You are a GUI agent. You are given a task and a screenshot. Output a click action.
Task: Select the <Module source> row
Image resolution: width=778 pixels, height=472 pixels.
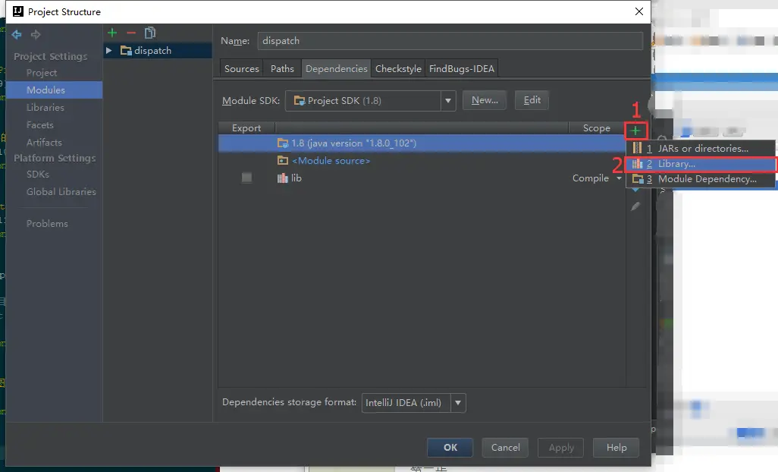[422, 160]
